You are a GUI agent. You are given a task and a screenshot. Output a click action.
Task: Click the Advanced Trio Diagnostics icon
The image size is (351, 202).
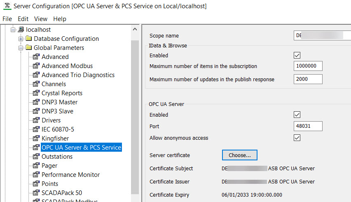pos(36,75)
